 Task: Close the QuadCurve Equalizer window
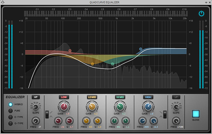(x=210, y=2)
